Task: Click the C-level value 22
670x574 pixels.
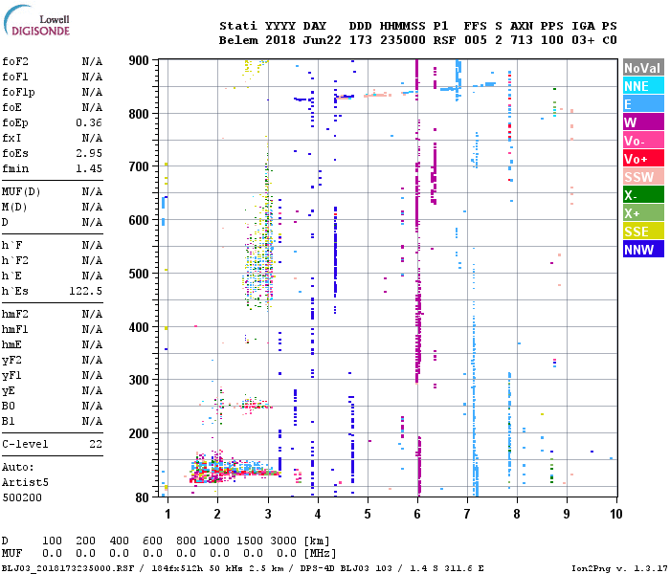Action: tap(96, 444)
